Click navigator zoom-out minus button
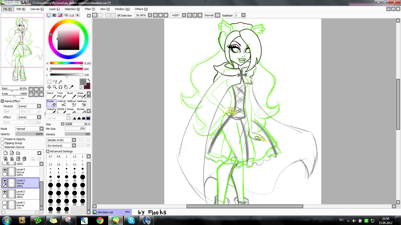 pos(31,89)
